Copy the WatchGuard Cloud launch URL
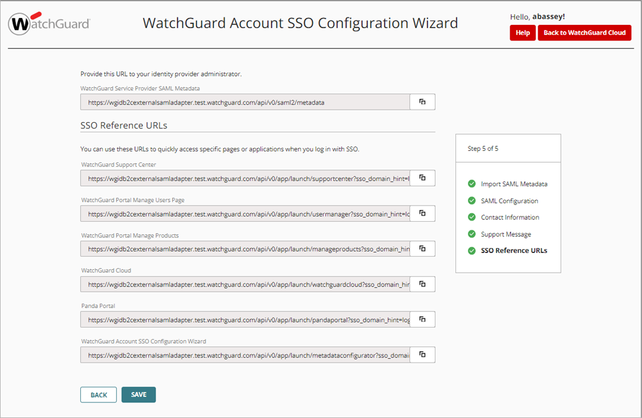642x418 pixels. pos(422,284)
